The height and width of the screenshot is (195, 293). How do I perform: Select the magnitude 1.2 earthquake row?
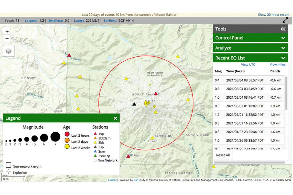pos(249,115)
